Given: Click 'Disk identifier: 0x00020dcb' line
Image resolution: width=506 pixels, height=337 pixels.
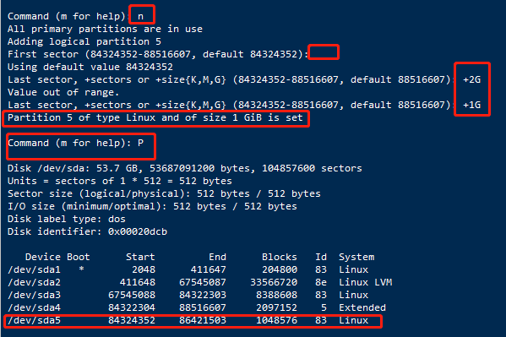Looking at the screenshot, I should (x=87, y=231).
